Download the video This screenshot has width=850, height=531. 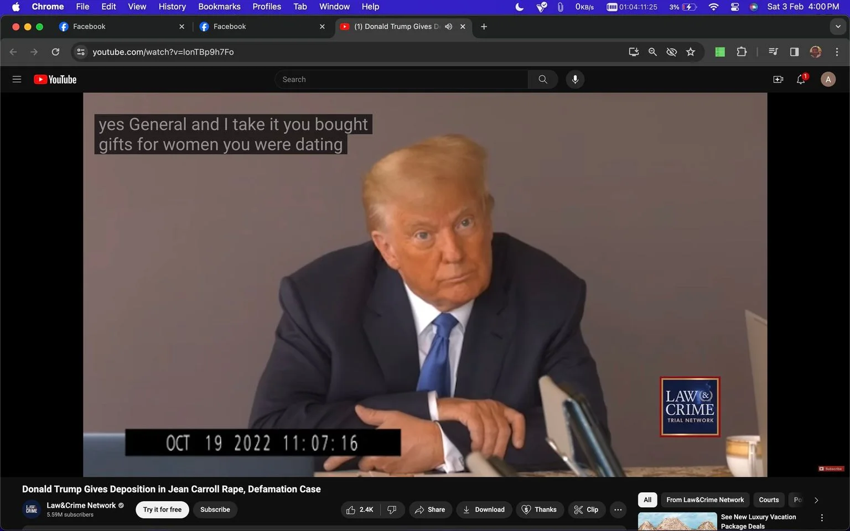point(484,509)
